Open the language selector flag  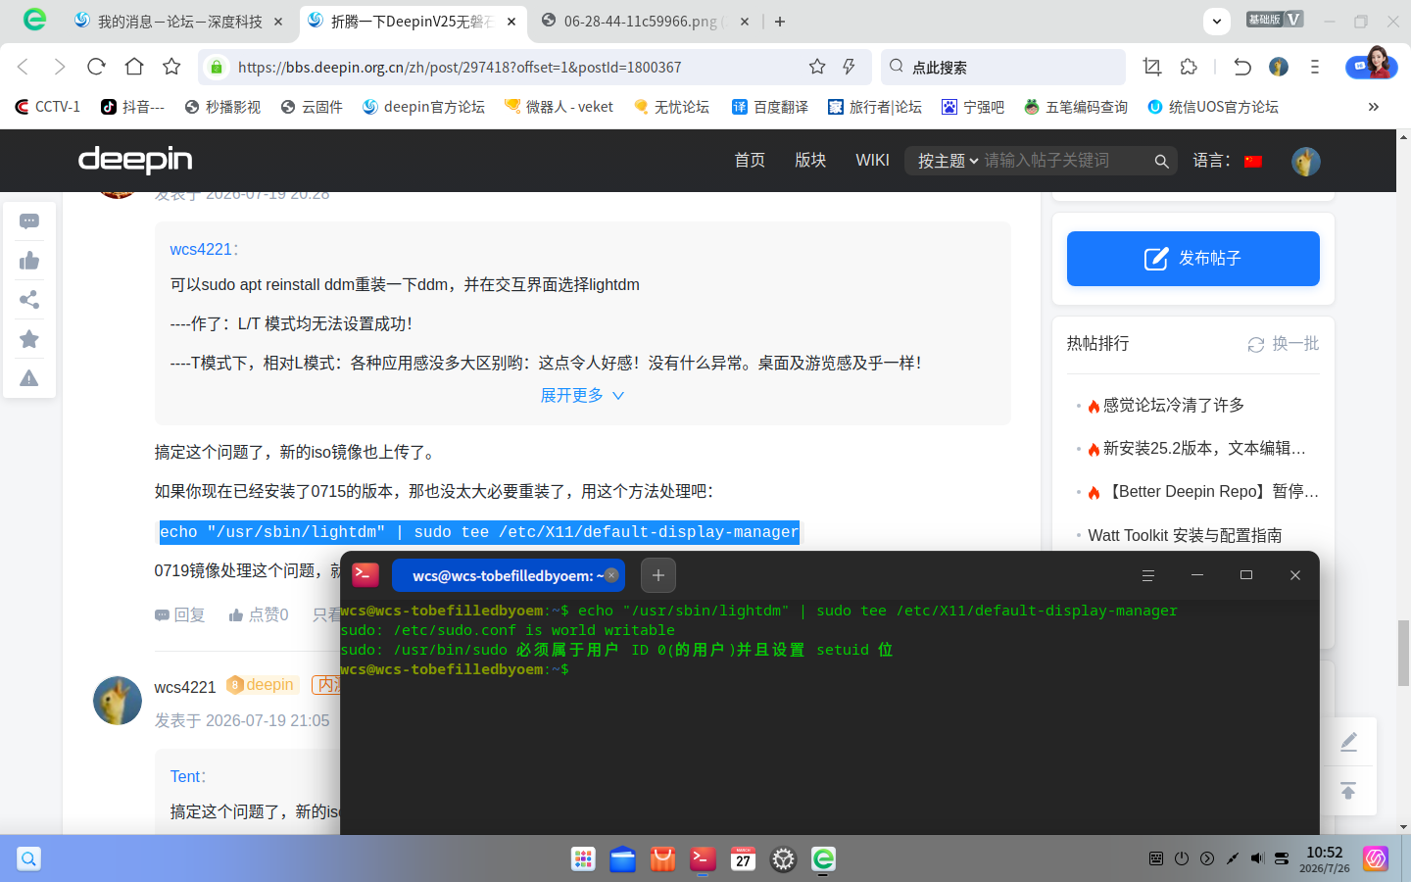pos(1252,162)
